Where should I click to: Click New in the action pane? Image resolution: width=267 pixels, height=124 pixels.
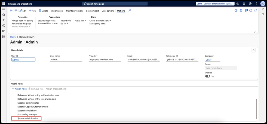pos(32,11)
